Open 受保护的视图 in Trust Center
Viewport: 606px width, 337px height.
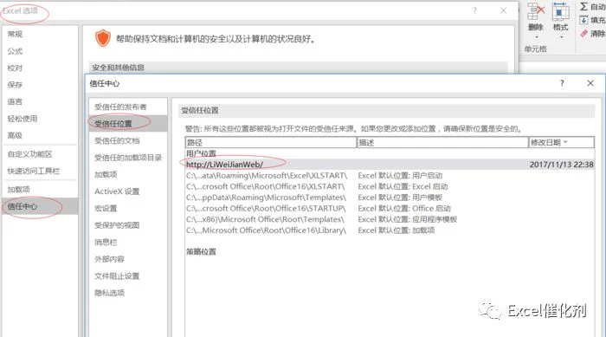128,225
